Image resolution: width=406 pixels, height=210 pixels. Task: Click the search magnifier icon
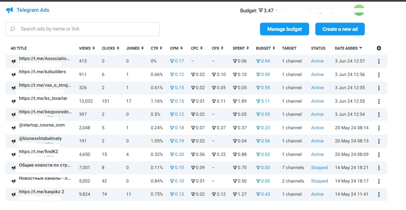(13, 29)
